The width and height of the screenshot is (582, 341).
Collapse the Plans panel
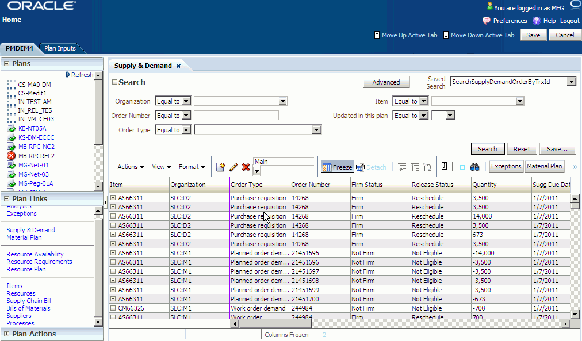6,63
